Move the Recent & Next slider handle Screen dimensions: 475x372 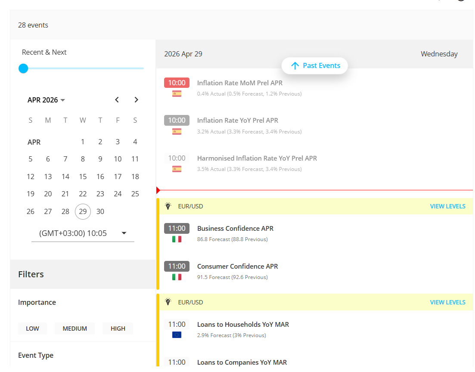23,68
